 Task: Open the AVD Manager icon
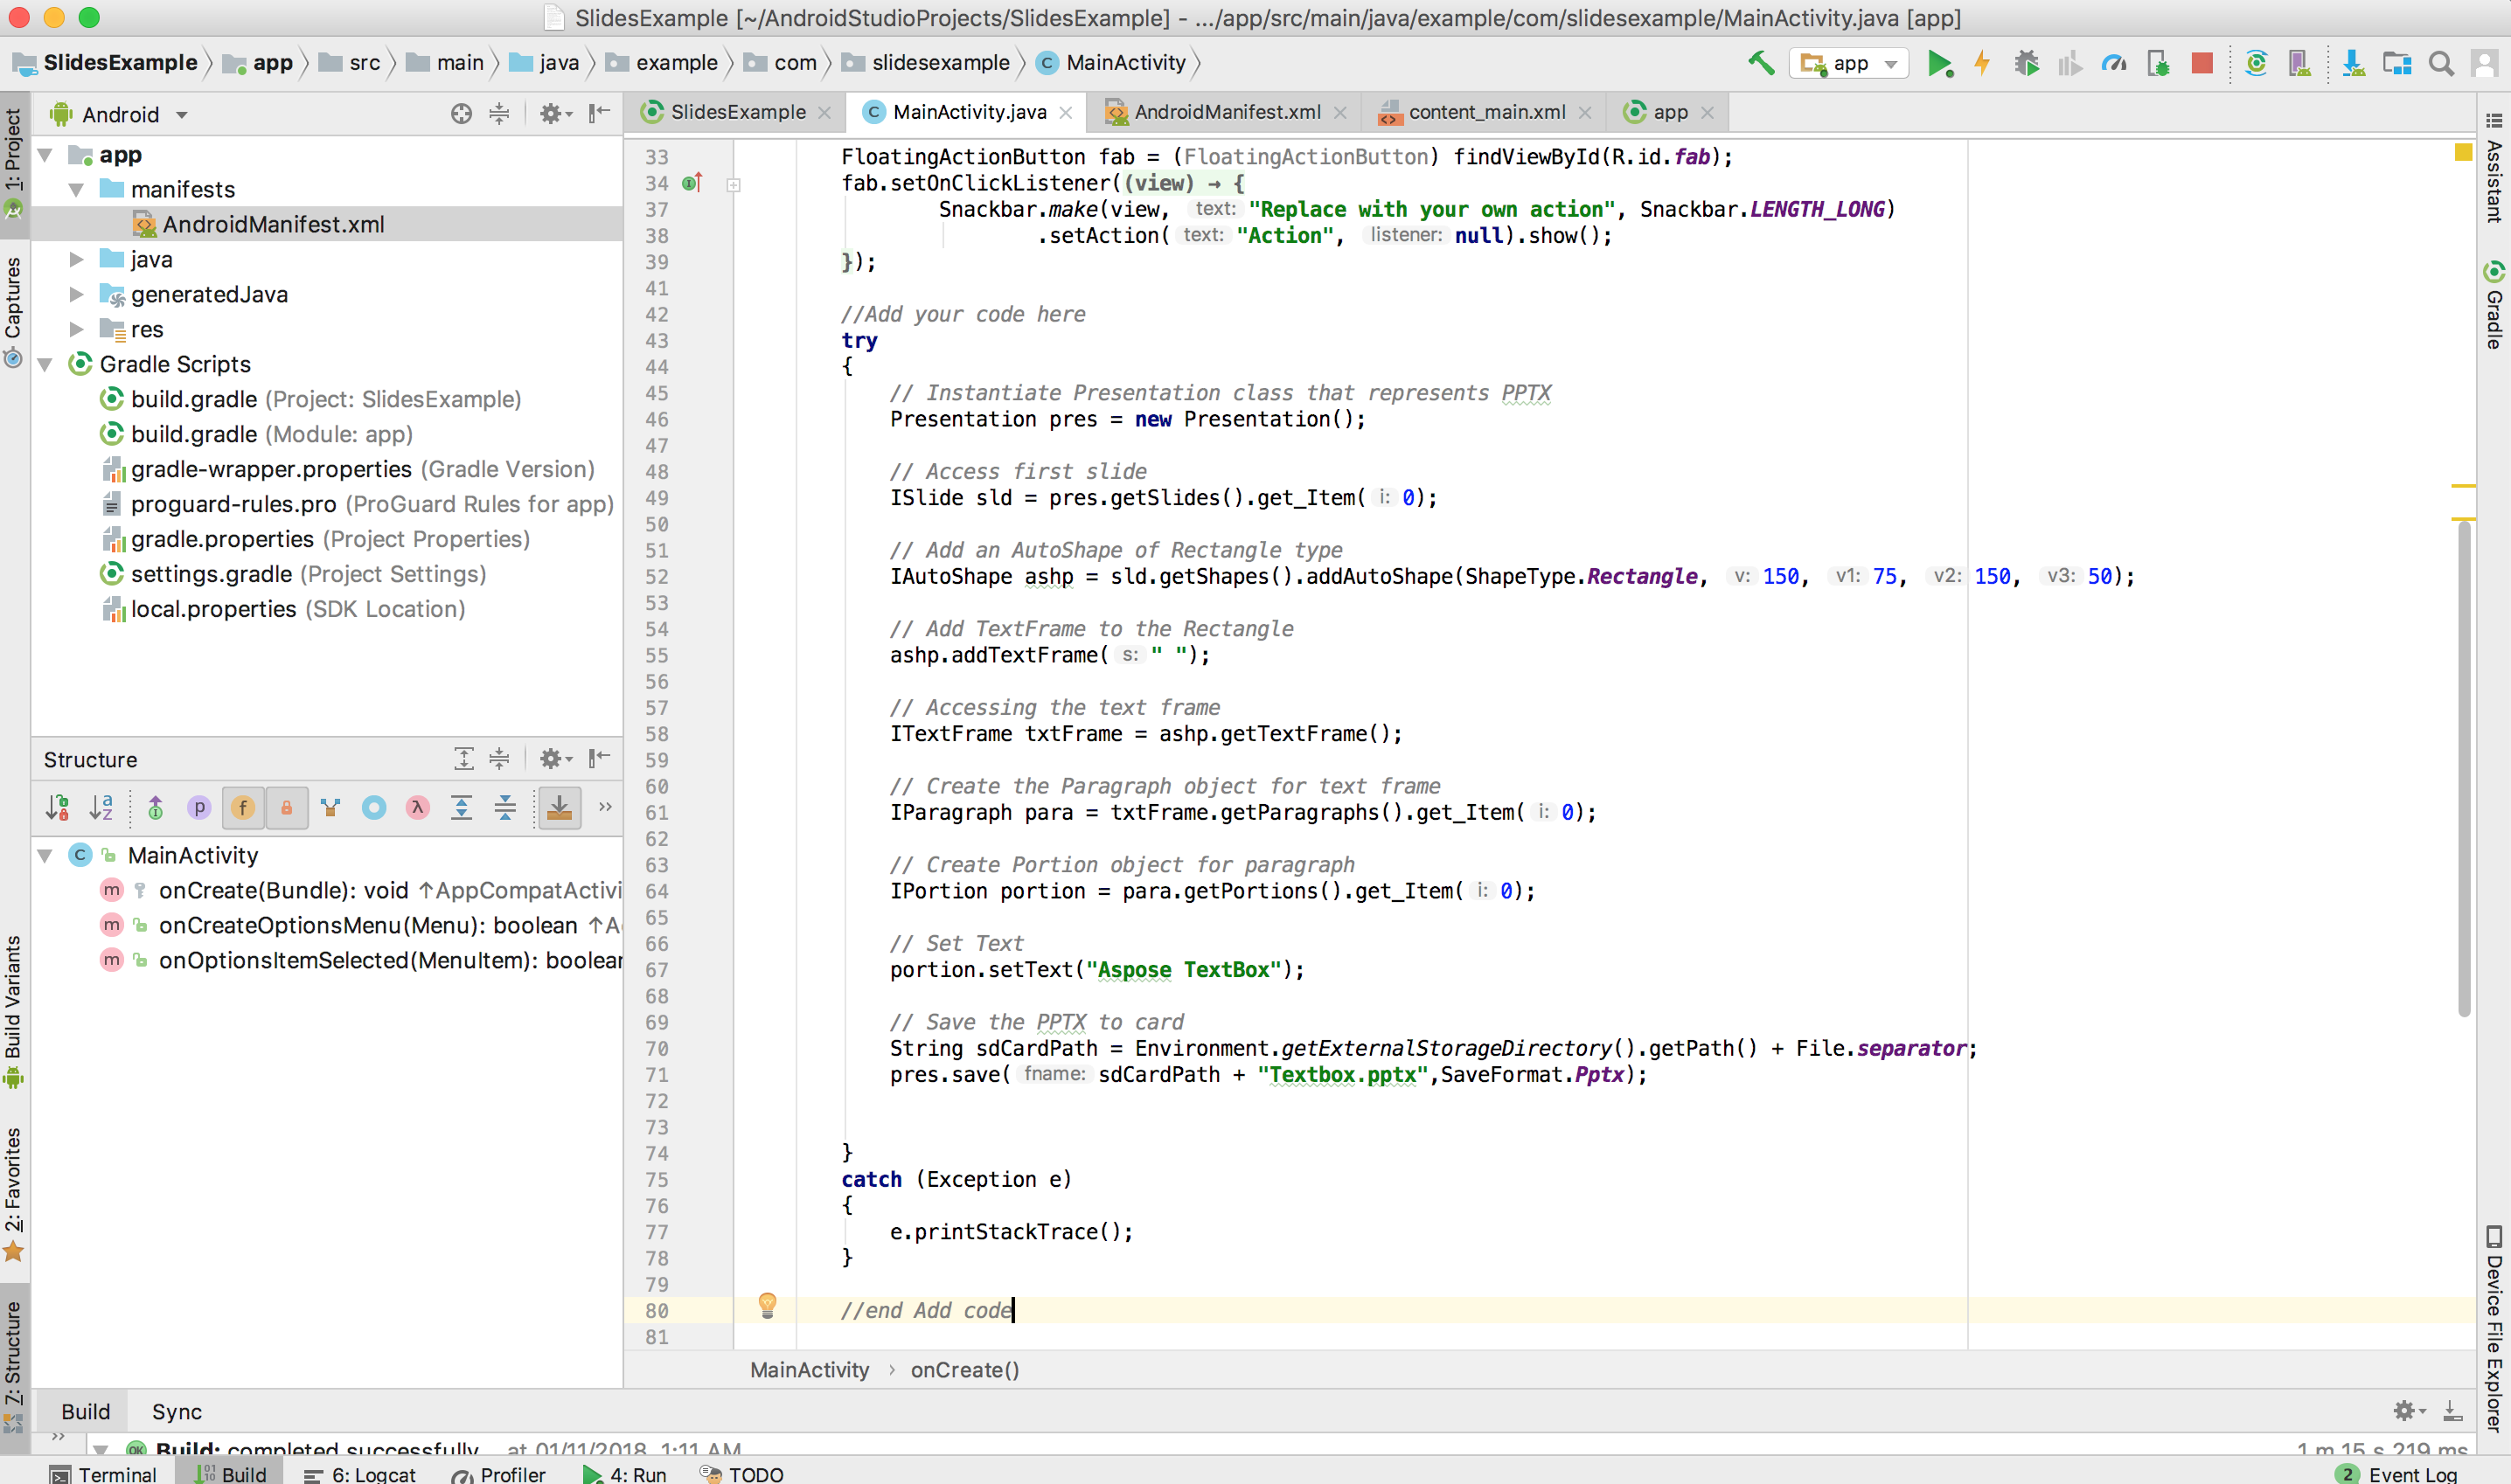2299,63
